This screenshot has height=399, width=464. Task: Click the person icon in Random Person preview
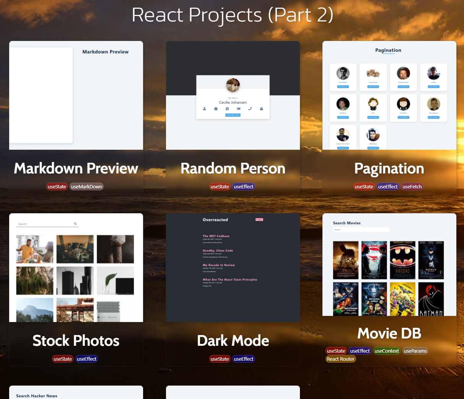coord(204,109)
